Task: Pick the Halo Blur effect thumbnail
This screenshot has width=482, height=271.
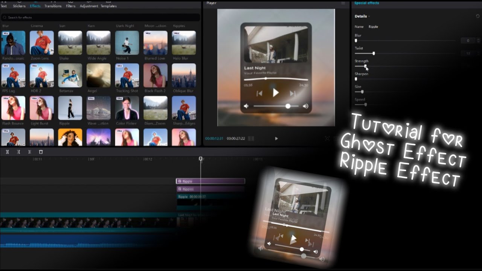Action: point(184,43)
